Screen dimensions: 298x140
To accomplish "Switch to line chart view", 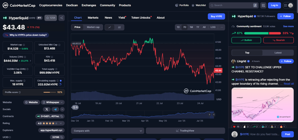I will point(110,27).
